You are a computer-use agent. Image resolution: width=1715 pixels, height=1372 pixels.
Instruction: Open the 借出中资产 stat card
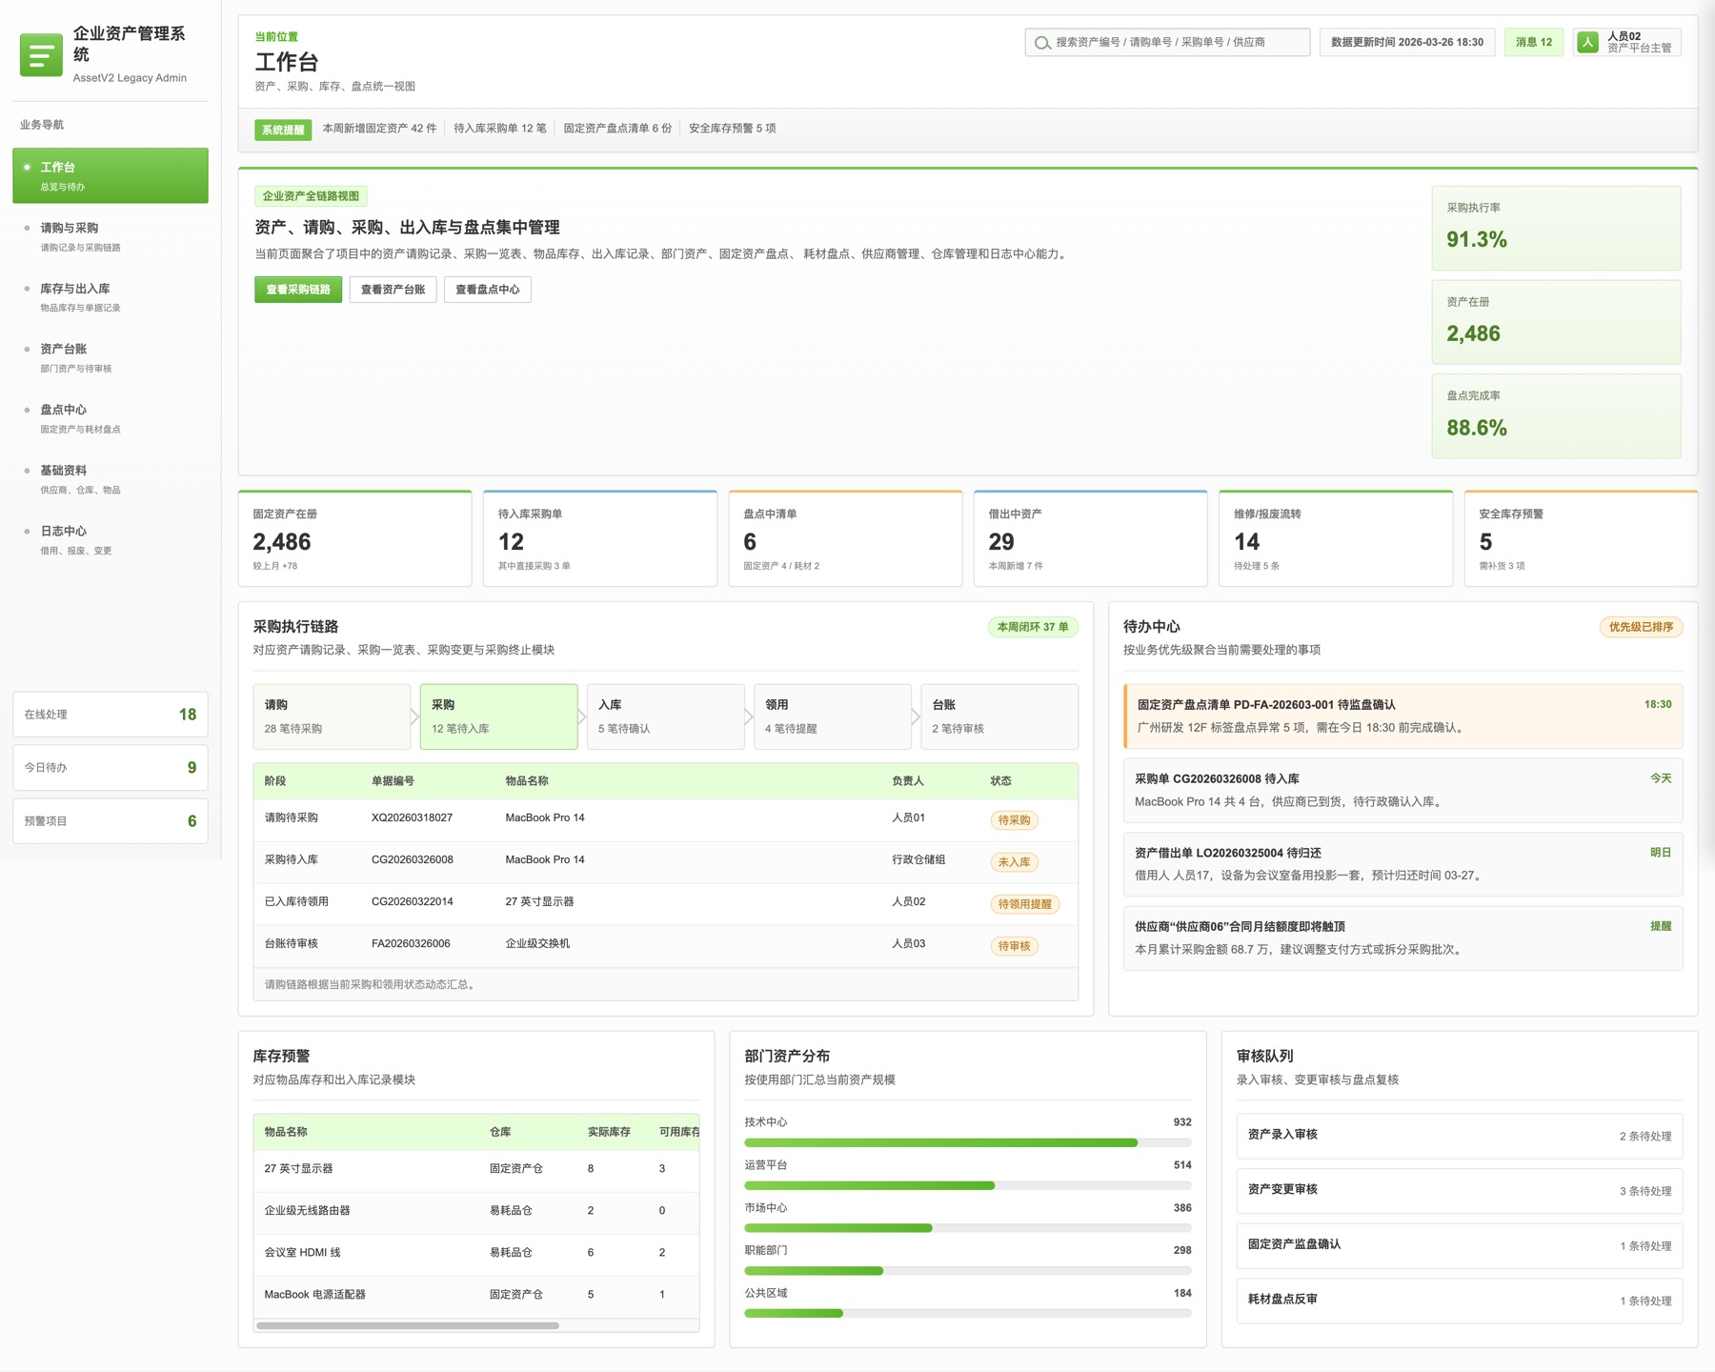point(1090,539)
